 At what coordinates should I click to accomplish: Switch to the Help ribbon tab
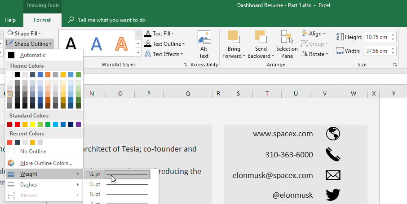click(x=10, y=20)
